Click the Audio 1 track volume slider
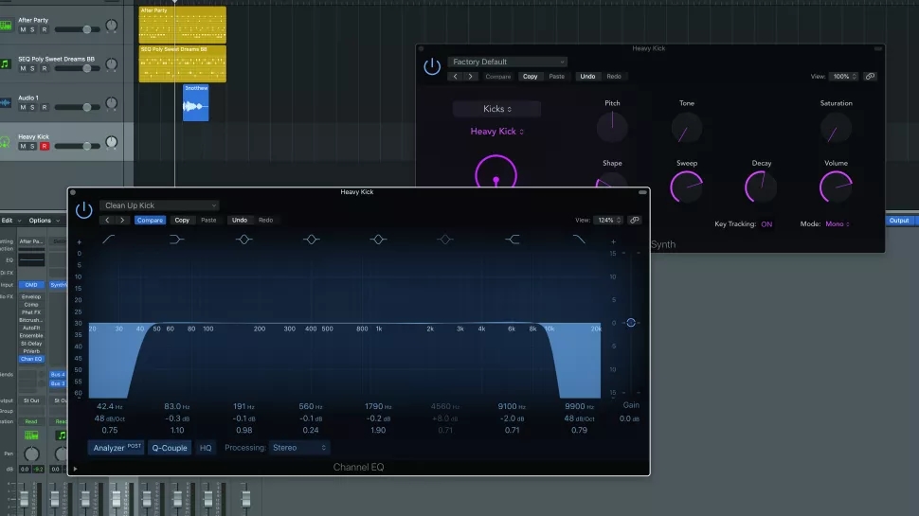The image size is (919, 516). [85, 107]
